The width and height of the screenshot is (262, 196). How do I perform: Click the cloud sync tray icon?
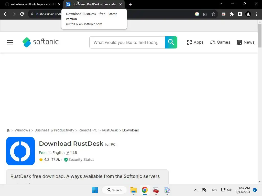coord(204,190)
